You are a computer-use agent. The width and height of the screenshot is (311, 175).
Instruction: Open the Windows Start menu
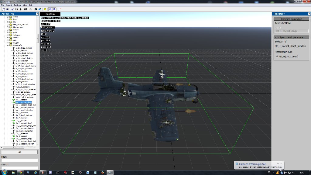4,173
